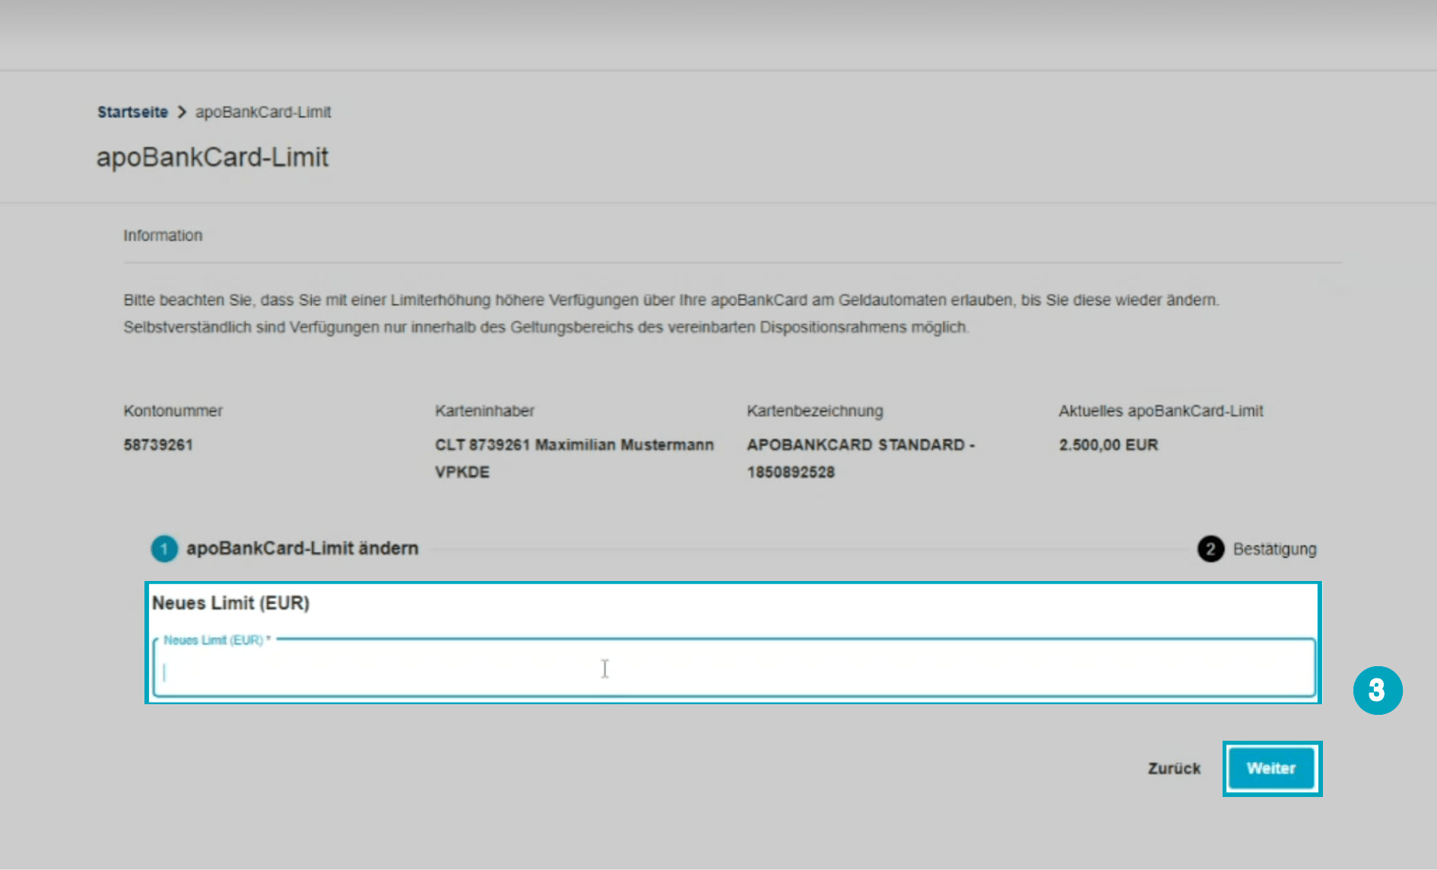Click the apoBankCard-Limit page heading
Viewport: 1437px width, 870px height.
(x=212, y=157)
